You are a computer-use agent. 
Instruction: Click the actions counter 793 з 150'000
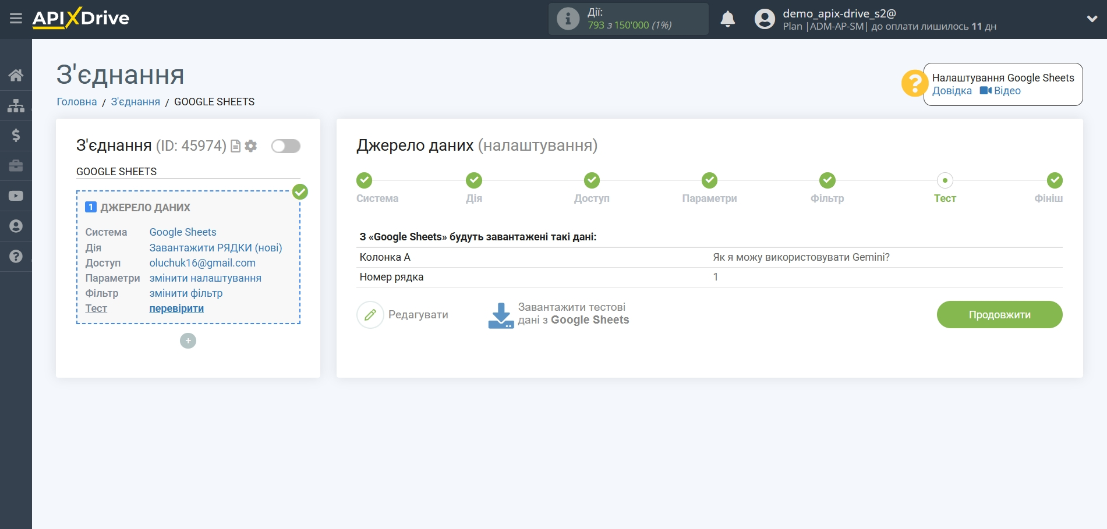[x=629, y=25]
